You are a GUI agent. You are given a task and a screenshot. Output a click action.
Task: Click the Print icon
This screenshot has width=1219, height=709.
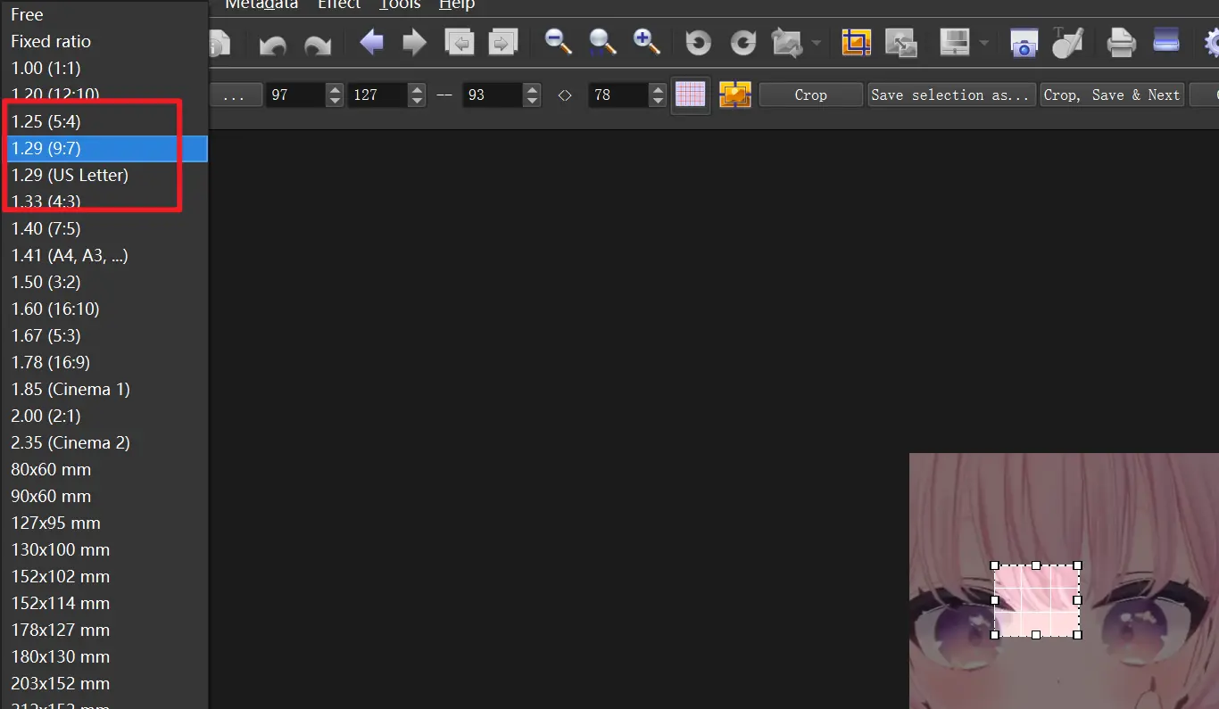[x=1121, y=42]
